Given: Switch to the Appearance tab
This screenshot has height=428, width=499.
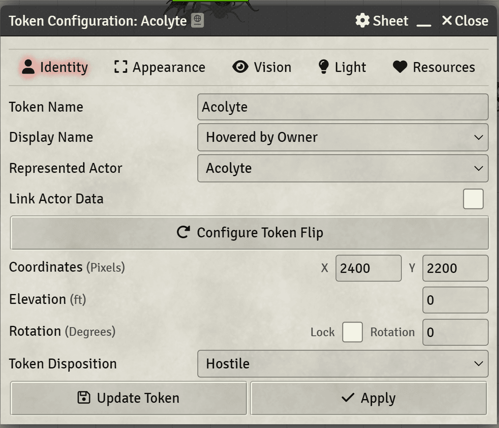Looking at the screenshot, I should tap(160, 67).
